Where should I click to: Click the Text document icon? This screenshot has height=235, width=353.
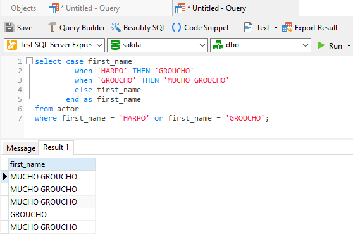248,27
